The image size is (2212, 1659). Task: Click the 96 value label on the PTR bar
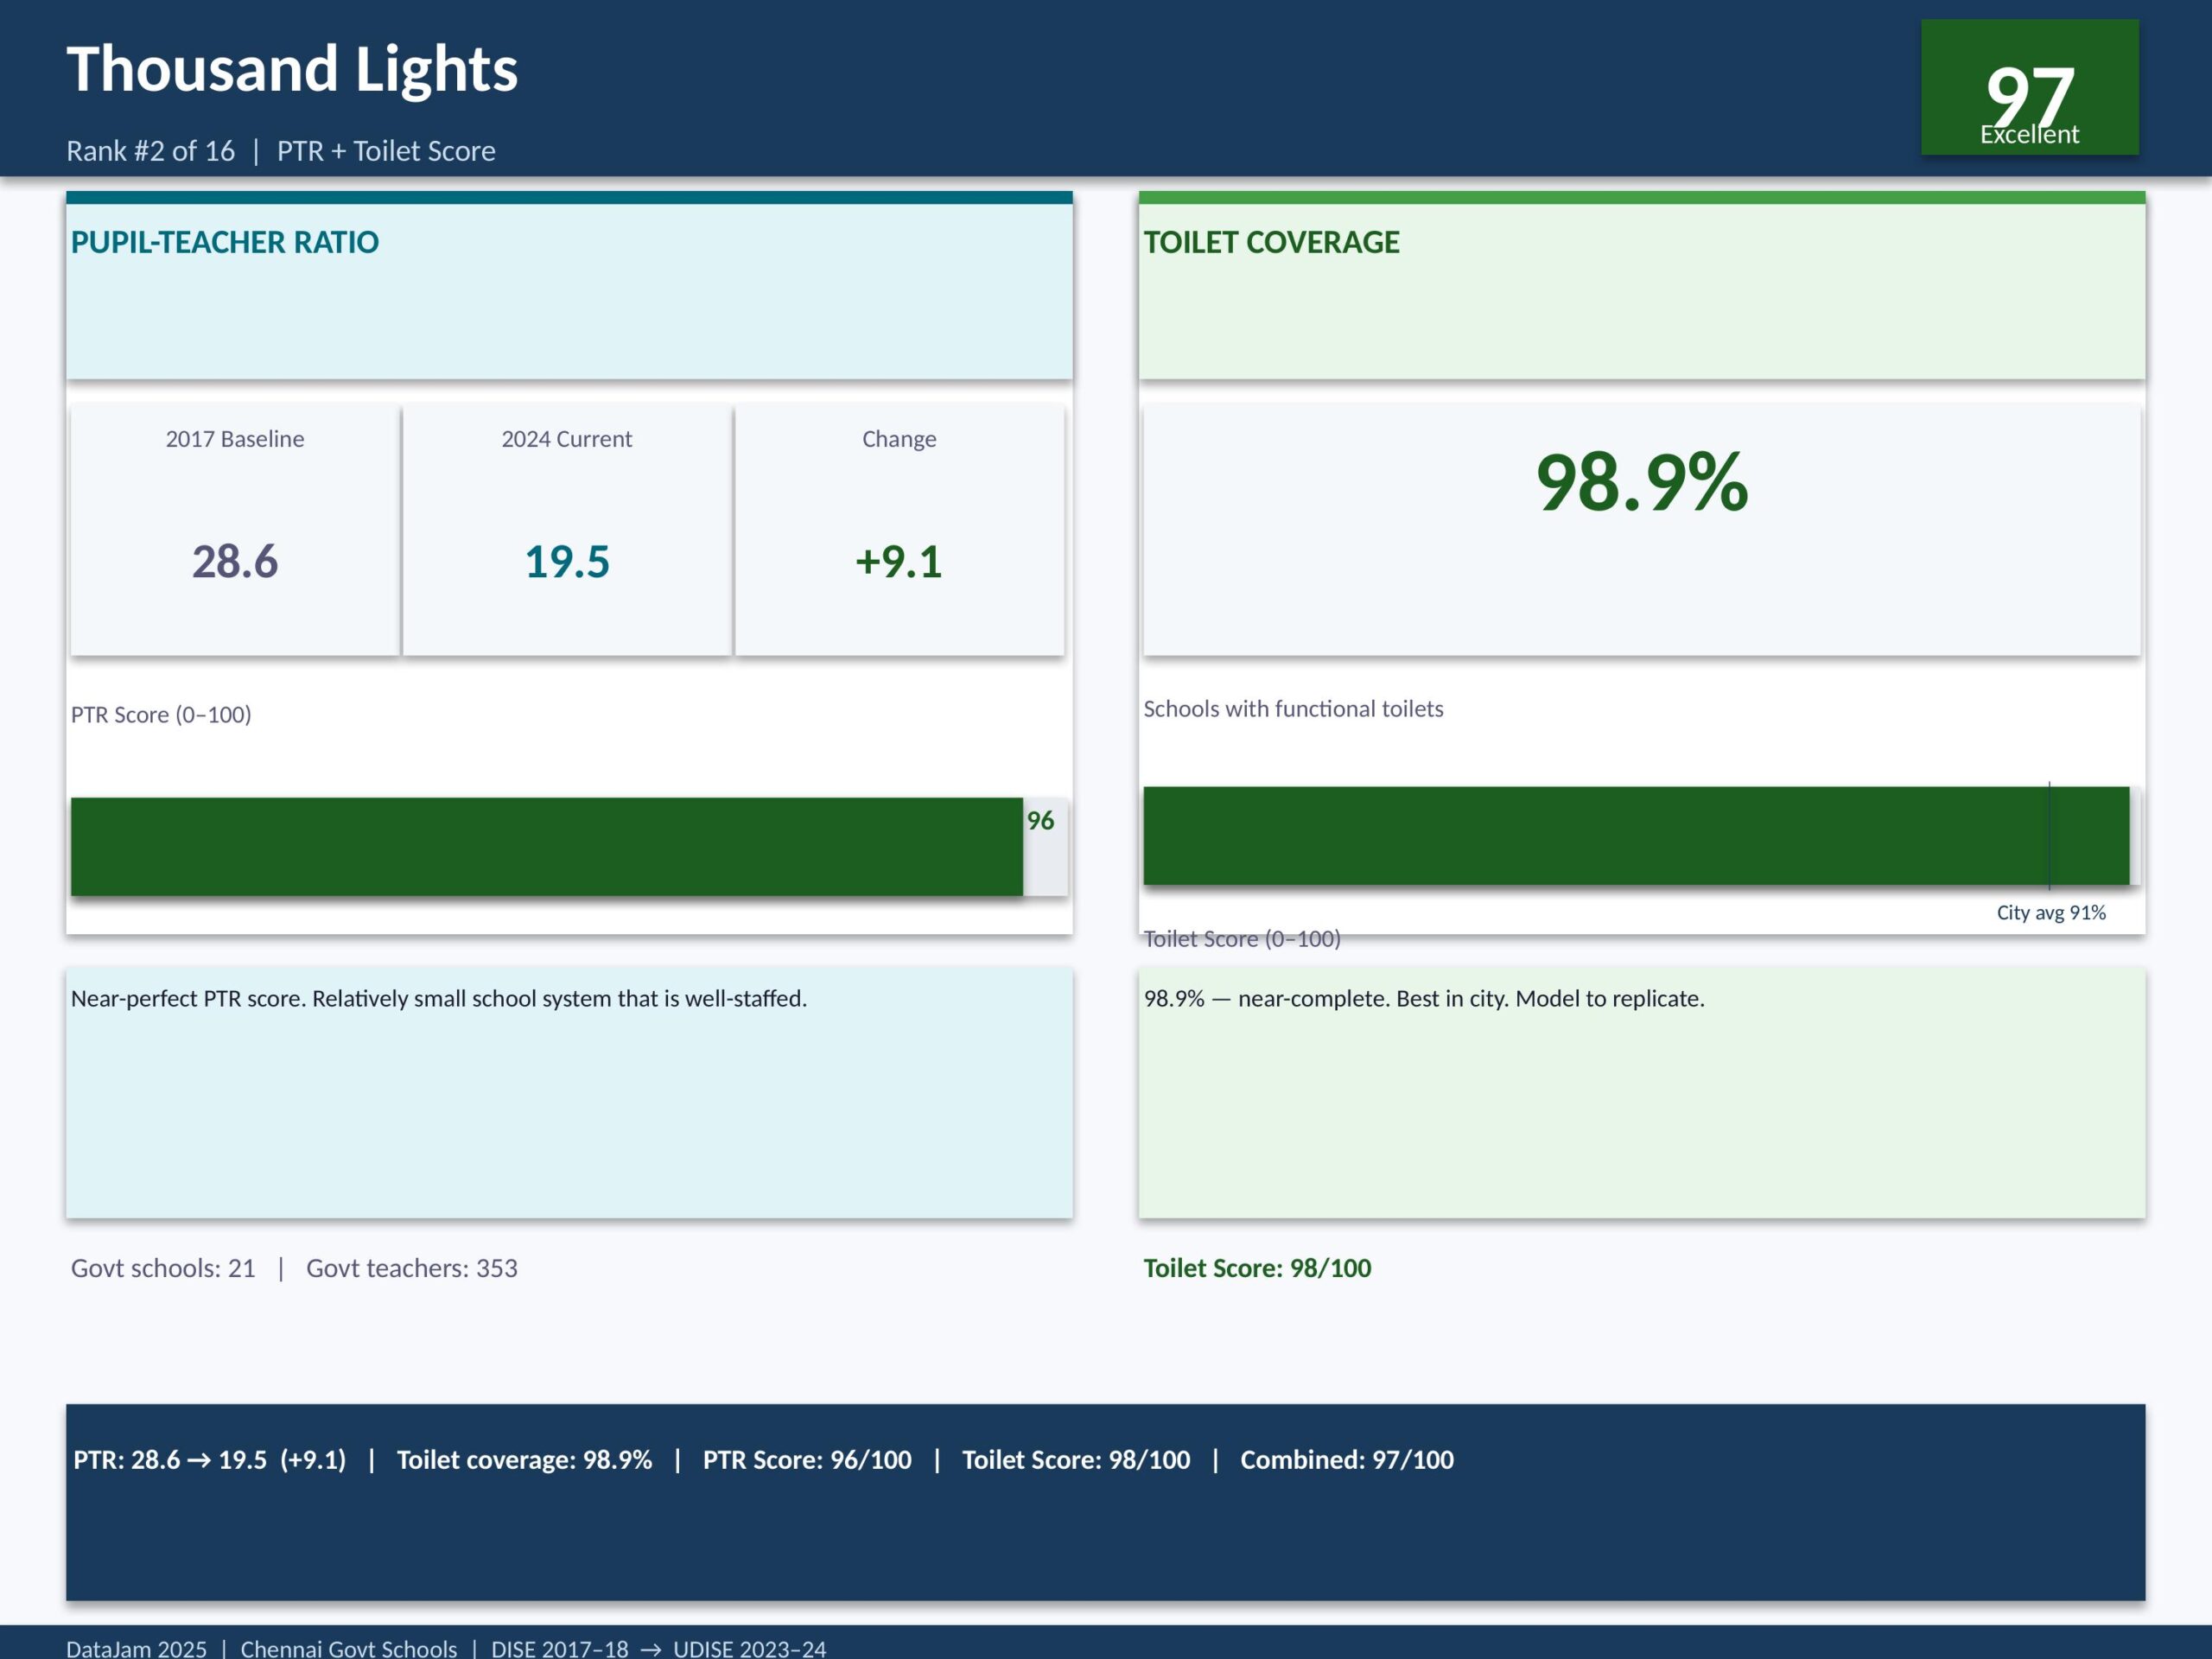pyautogui.click(x=1040, y=821)
